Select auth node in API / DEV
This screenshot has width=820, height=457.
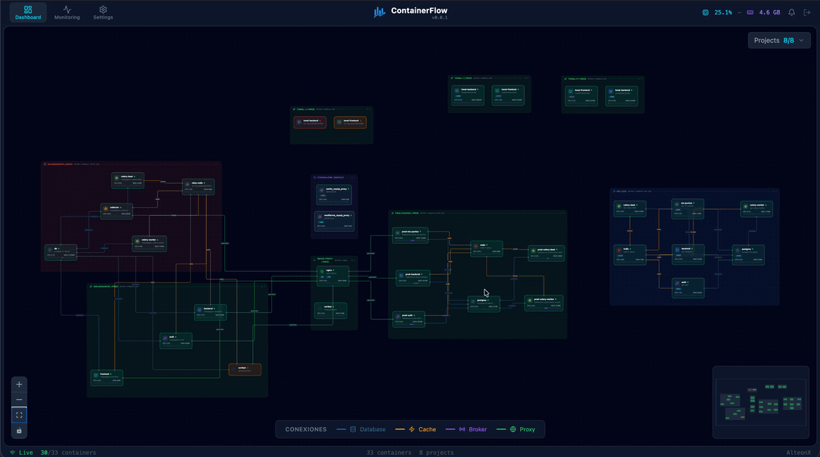click(688, 288)
